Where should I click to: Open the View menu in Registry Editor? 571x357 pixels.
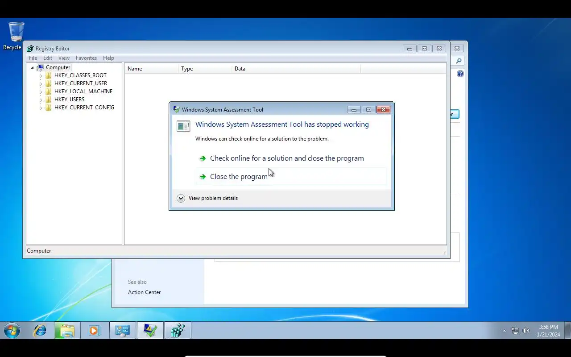pos(64,58)
